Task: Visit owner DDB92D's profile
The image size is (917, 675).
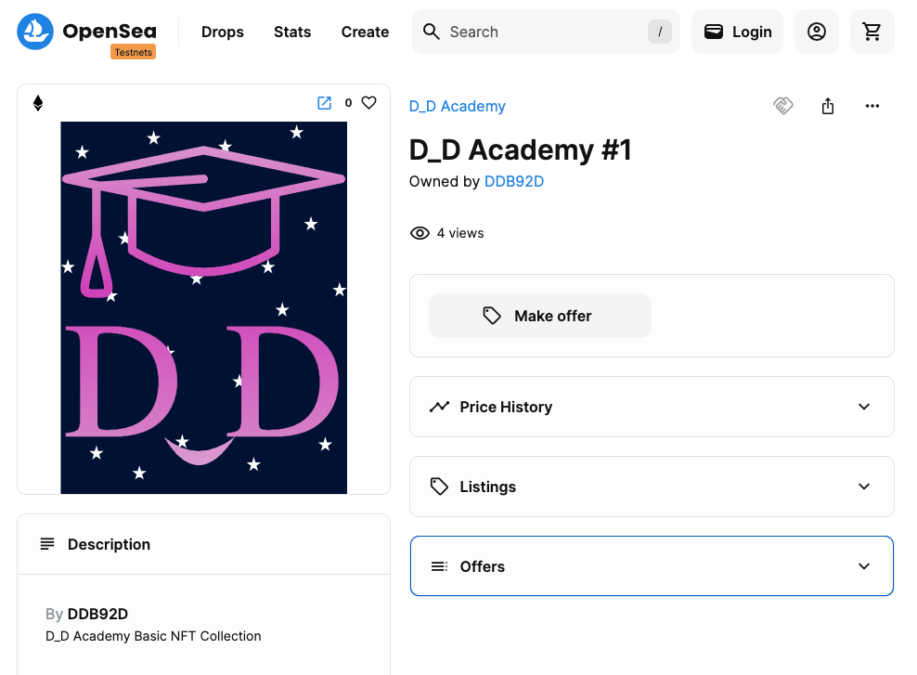Action: point(513,181)
